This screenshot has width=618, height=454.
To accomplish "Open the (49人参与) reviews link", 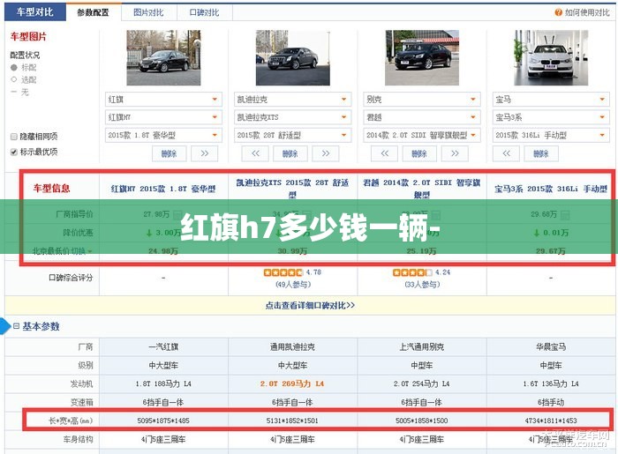I will coord(293,285).
